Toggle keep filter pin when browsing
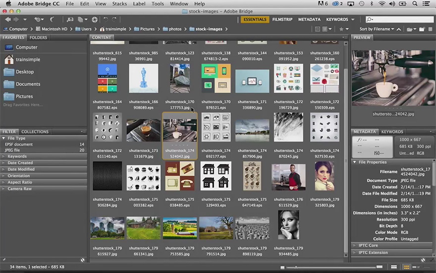Screen dimensions: 436x273 point(4,260)
